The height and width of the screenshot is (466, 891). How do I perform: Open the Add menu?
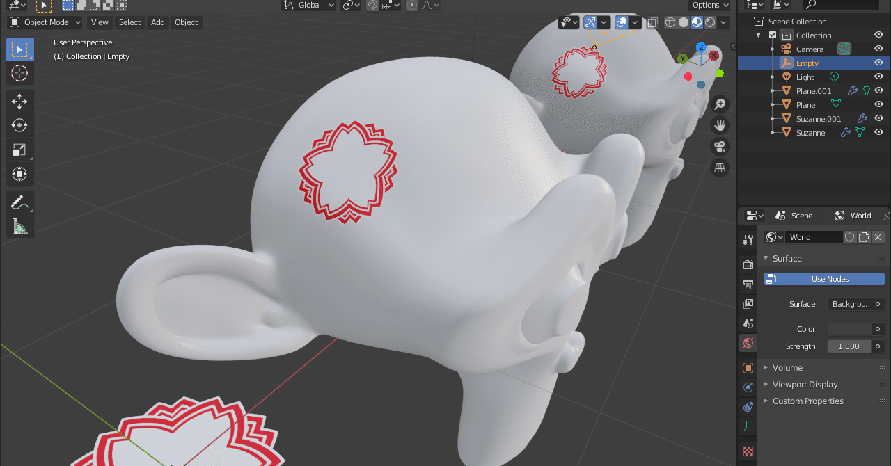158,22
